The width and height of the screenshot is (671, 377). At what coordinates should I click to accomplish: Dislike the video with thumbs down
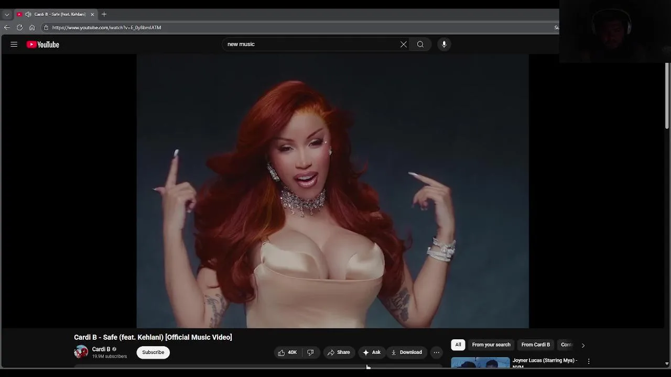[310, 352]
